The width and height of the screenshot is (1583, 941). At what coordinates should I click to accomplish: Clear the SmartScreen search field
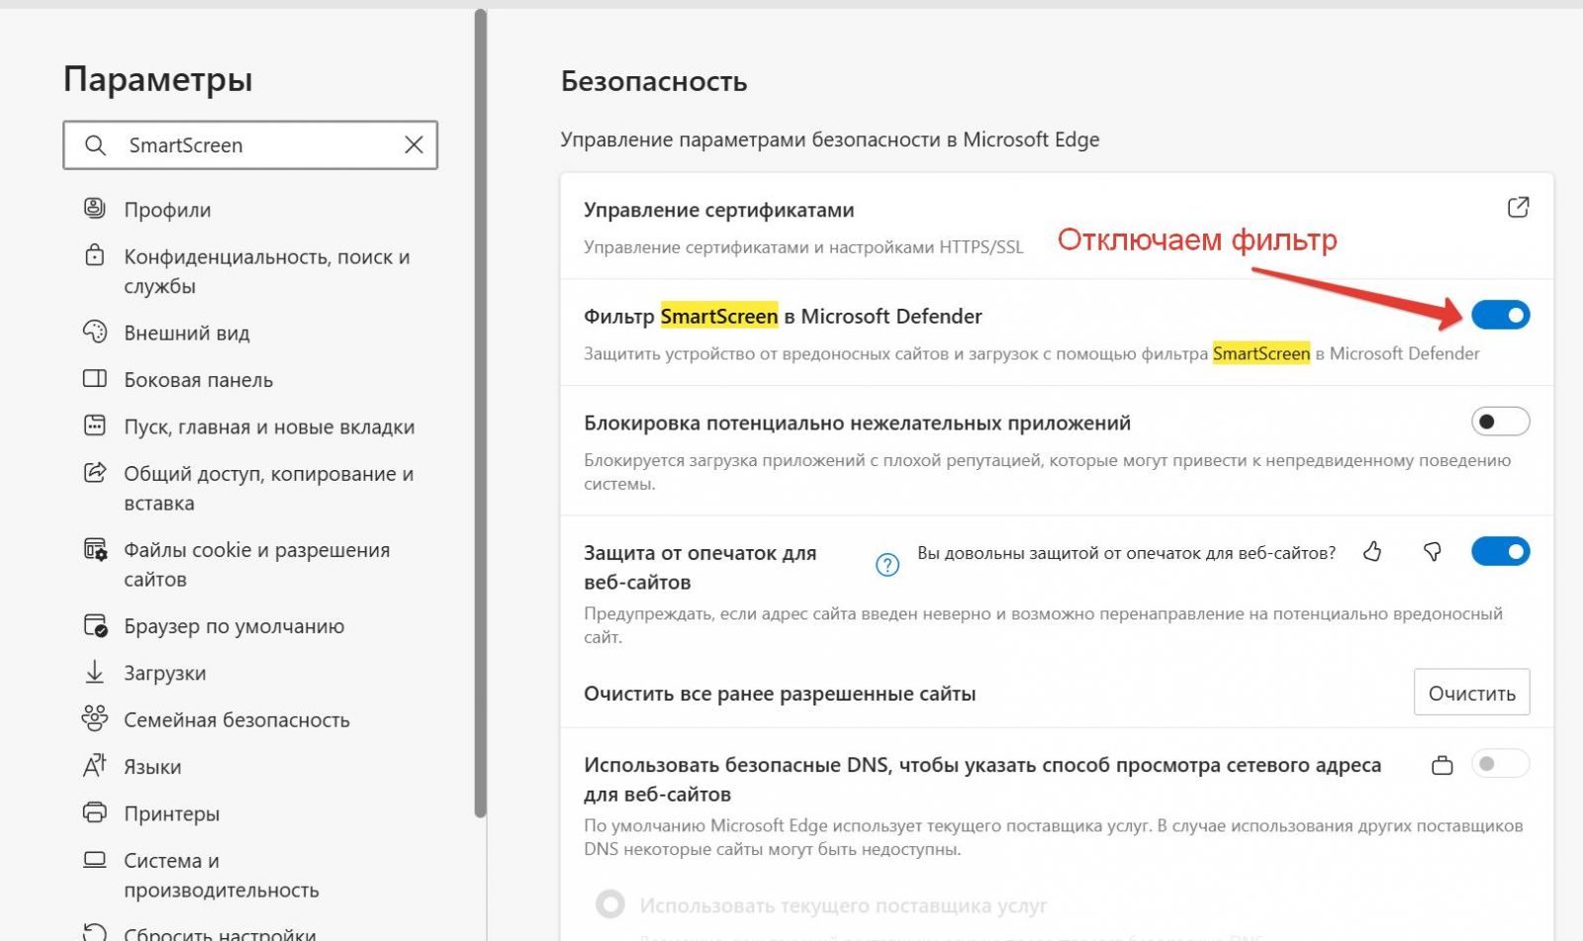pyautogui.click(x=414, y=144)
